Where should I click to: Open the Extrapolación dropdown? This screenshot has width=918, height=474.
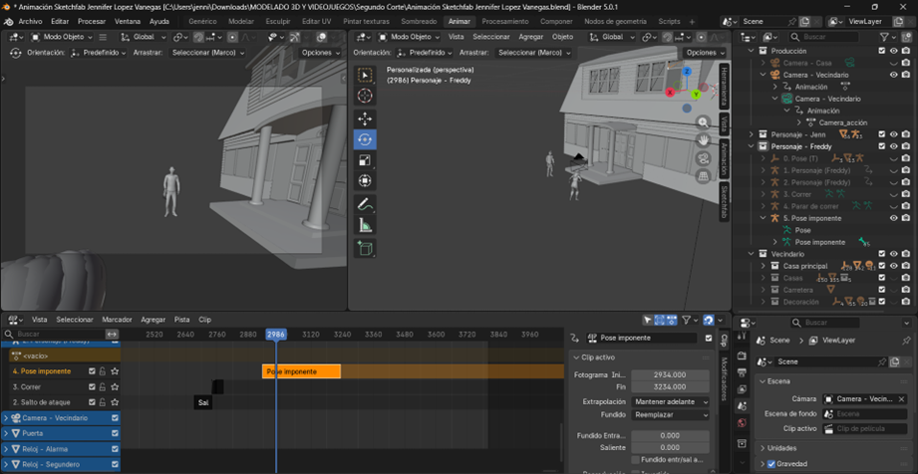tap(671, 401)
